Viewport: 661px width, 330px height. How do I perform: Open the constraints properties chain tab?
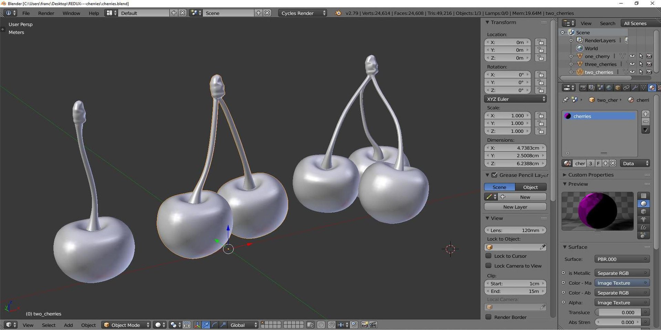point(626,88)
